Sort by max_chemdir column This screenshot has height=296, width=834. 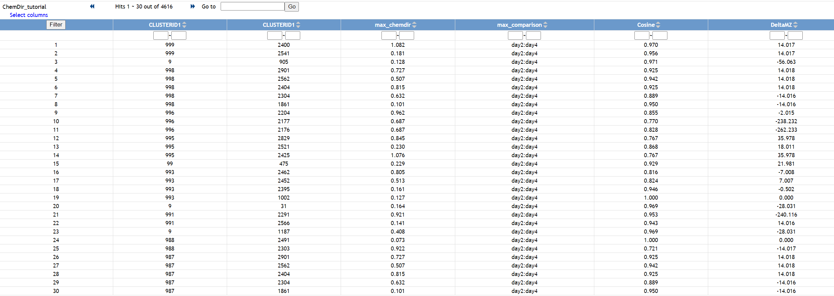click(414, 25)
